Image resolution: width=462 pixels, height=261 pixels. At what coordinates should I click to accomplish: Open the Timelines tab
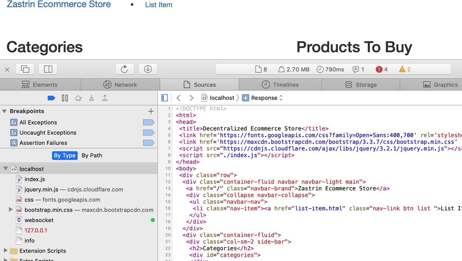tap(280, 85)
